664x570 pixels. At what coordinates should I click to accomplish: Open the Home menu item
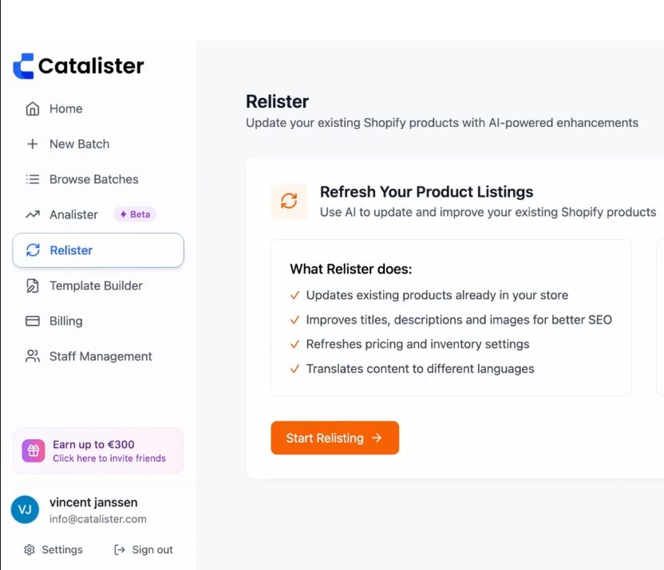pyautogui.click(x=65, y=109)
